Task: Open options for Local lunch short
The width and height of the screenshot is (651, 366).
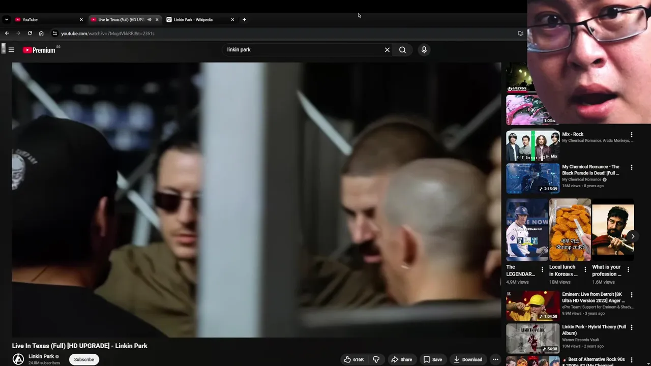Action: 585,269
